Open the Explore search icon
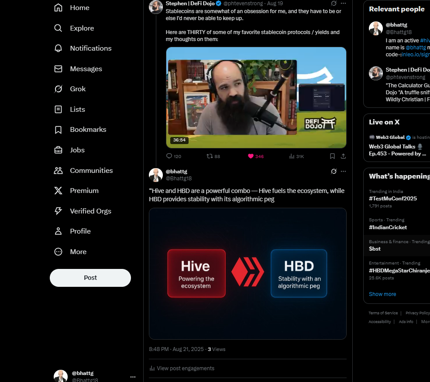This screenshot has height=382, width=430. [58, 28]
